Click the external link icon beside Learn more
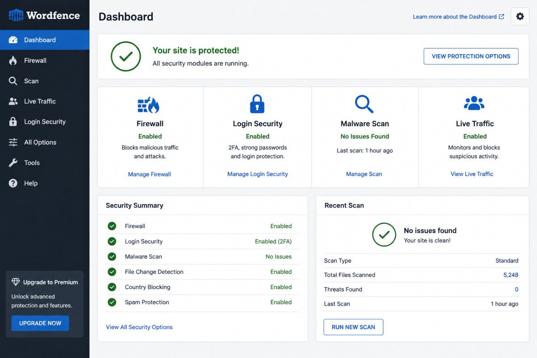This screenshot has height=358, width=537. point(502,17)
